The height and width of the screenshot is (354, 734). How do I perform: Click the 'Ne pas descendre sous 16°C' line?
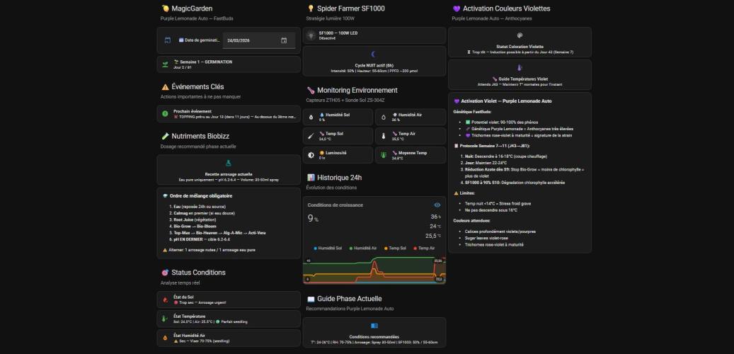[x=491, y=210]
